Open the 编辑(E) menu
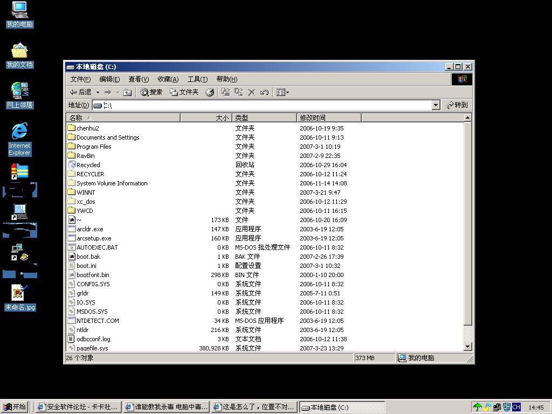 tap(109, 79)
